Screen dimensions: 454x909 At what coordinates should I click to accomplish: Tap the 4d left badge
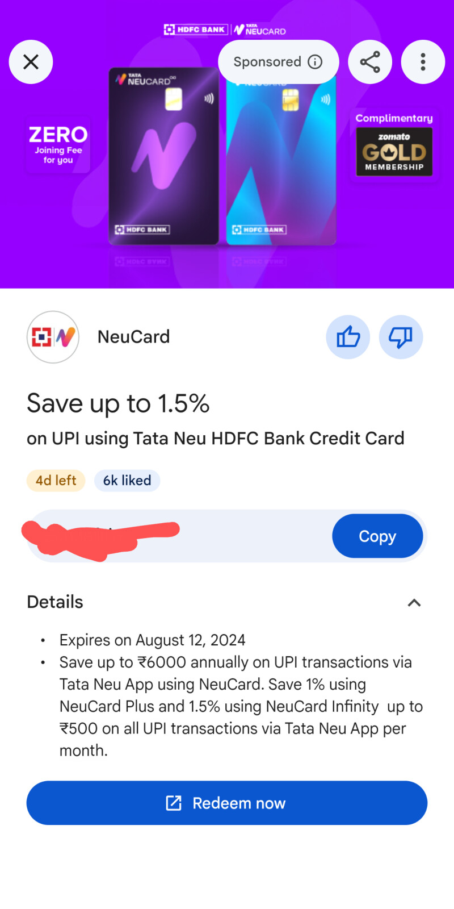[x=56, y=481]
